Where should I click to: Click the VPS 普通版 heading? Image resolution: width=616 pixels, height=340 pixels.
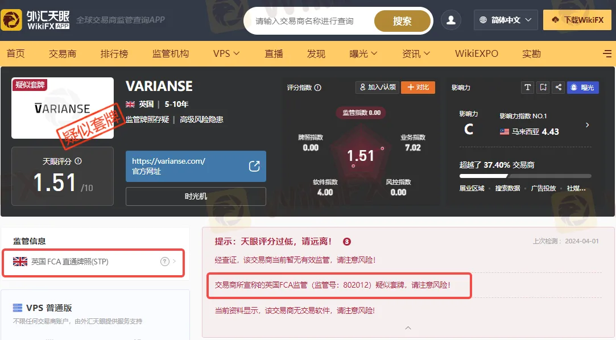(x=49, y=308)
